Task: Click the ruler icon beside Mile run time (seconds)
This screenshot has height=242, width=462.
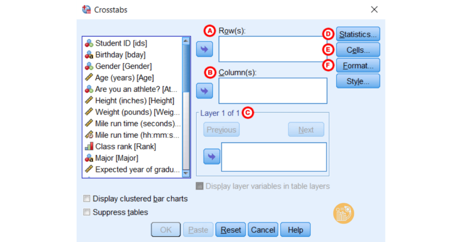Action: 89,123
